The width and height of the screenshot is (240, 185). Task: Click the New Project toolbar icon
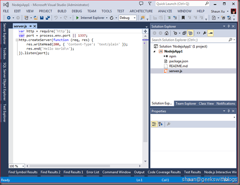tap(26, 18)
